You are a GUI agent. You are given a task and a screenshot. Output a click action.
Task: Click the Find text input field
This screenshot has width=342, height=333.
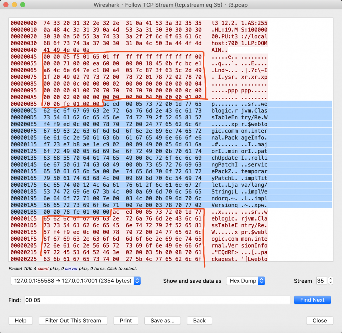pos(157,300)
